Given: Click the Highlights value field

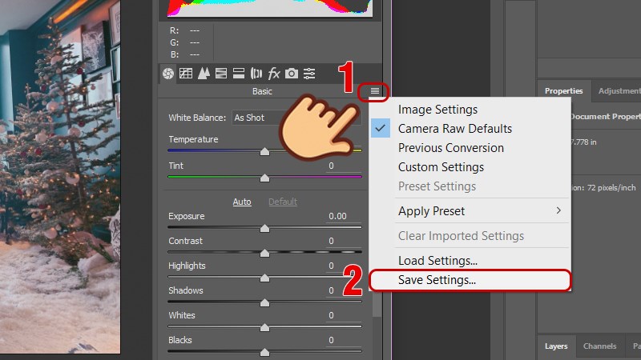Looking at the screenshot, I should (344, 266).
